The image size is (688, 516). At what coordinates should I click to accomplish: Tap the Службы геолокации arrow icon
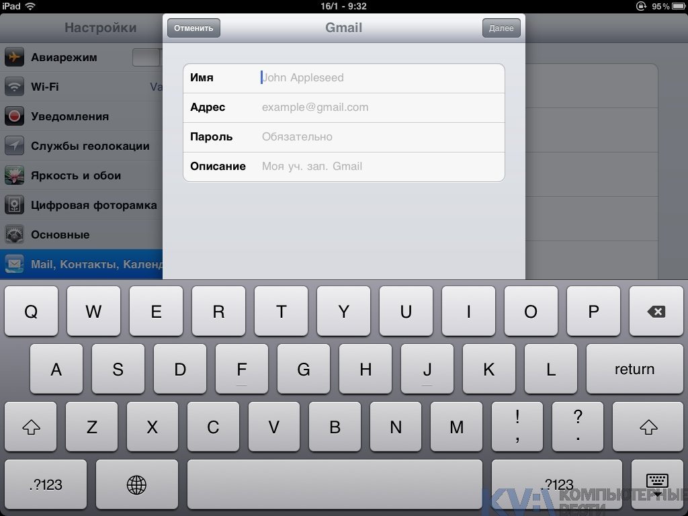coord(14,146)
